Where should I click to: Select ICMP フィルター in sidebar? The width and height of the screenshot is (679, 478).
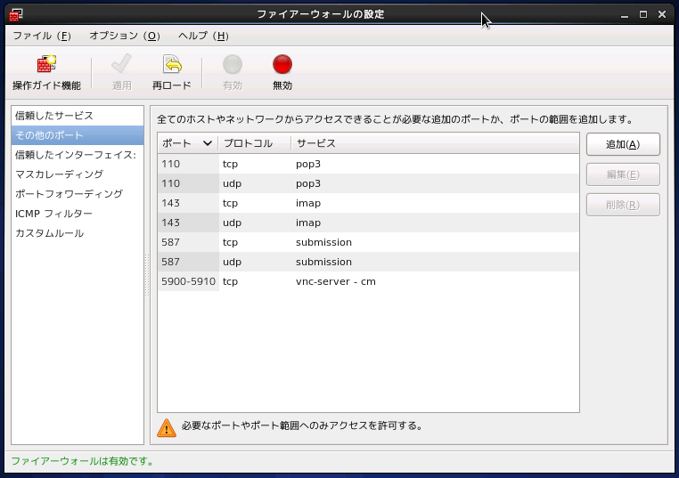pos(78,214)
